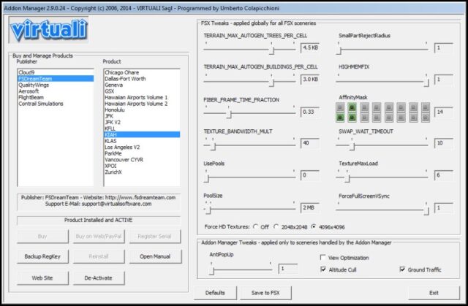Screen dimensions: 468x306
Task: Click the HIGHMEMFIX slider handle
Action: 426,83
